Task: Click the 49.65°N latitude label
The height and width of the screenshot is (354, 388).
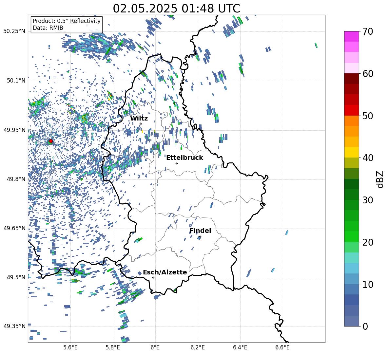Action: pos(14,228)
